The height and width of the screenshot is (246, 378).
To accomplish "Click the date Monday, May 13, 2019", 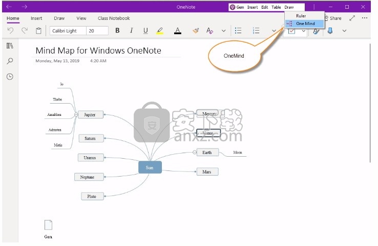I will pyautogui.click(x=57, y=61).
